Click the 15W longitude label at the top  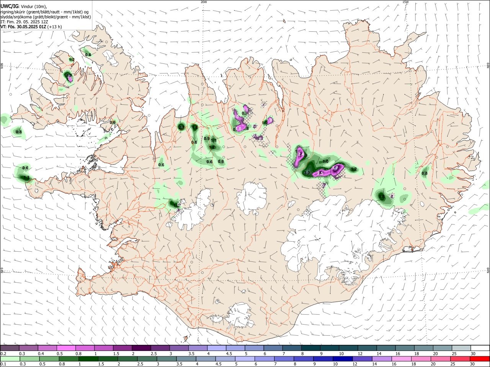click(x=405, y=2)
